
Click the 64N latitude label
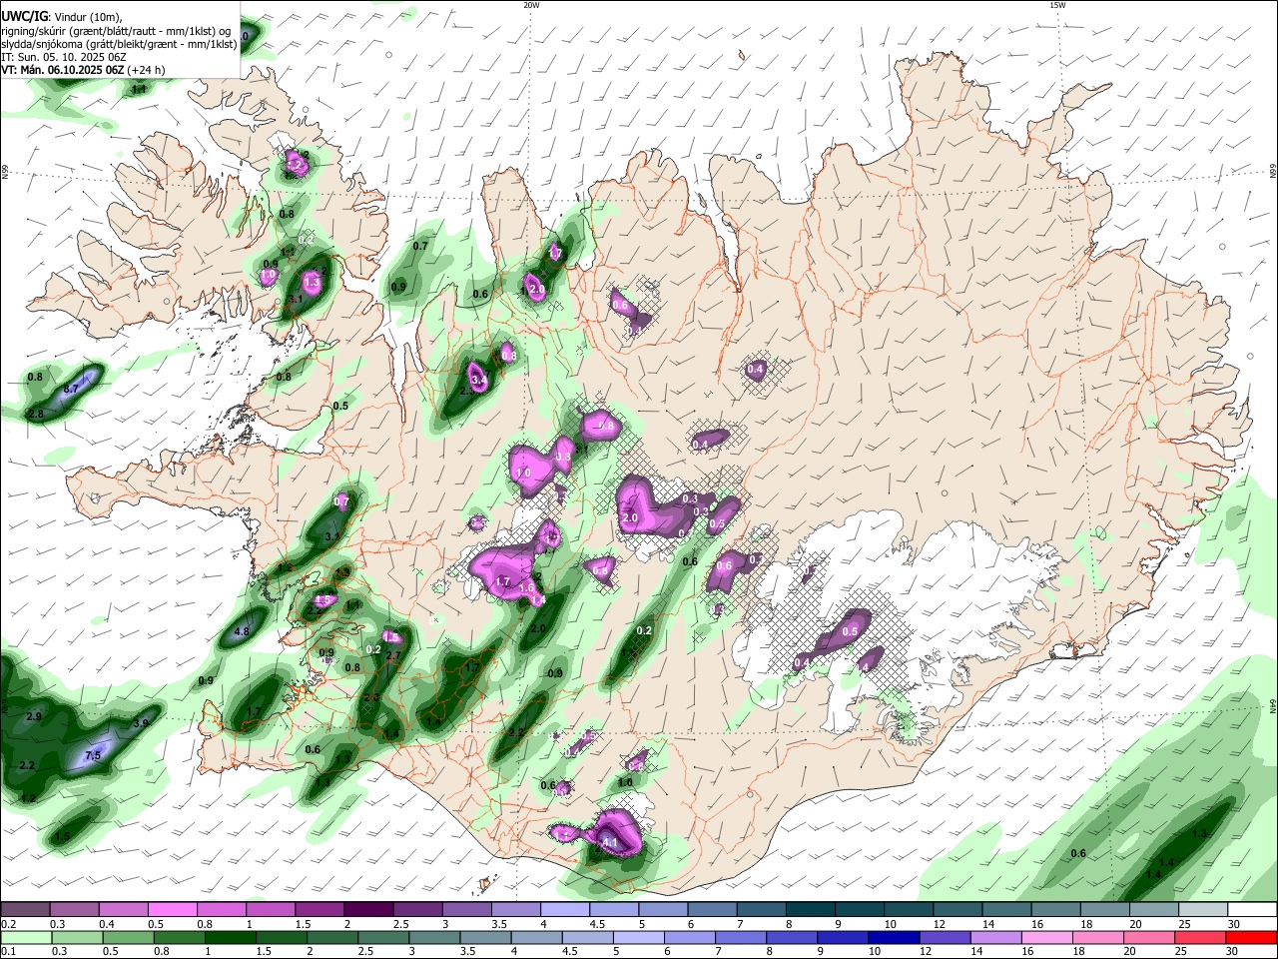[x=1273, y=706]
